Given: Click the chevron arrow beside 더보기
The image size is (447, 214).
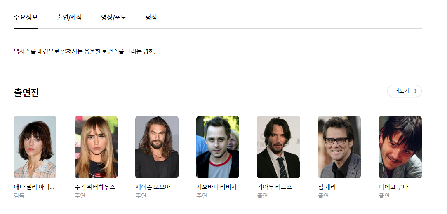Looking at the screenshot, I should 415,91.
